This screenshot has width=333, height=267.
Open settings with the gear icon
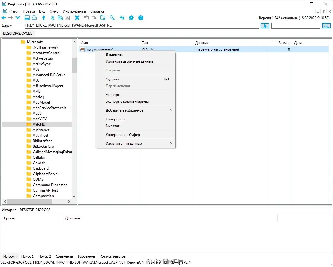[x=131, y=18]
